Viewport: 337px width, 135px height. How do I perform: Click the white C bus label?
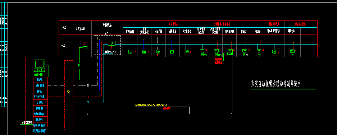[87, 114]
